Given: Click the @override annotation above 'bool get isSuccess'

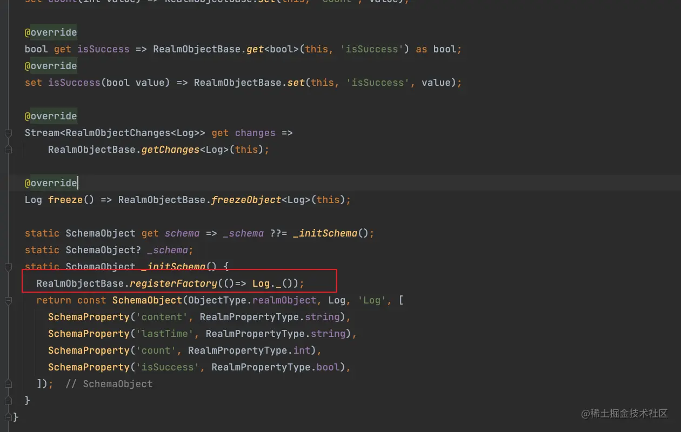Looking at the screenshot, I should [x=51, y=32].
